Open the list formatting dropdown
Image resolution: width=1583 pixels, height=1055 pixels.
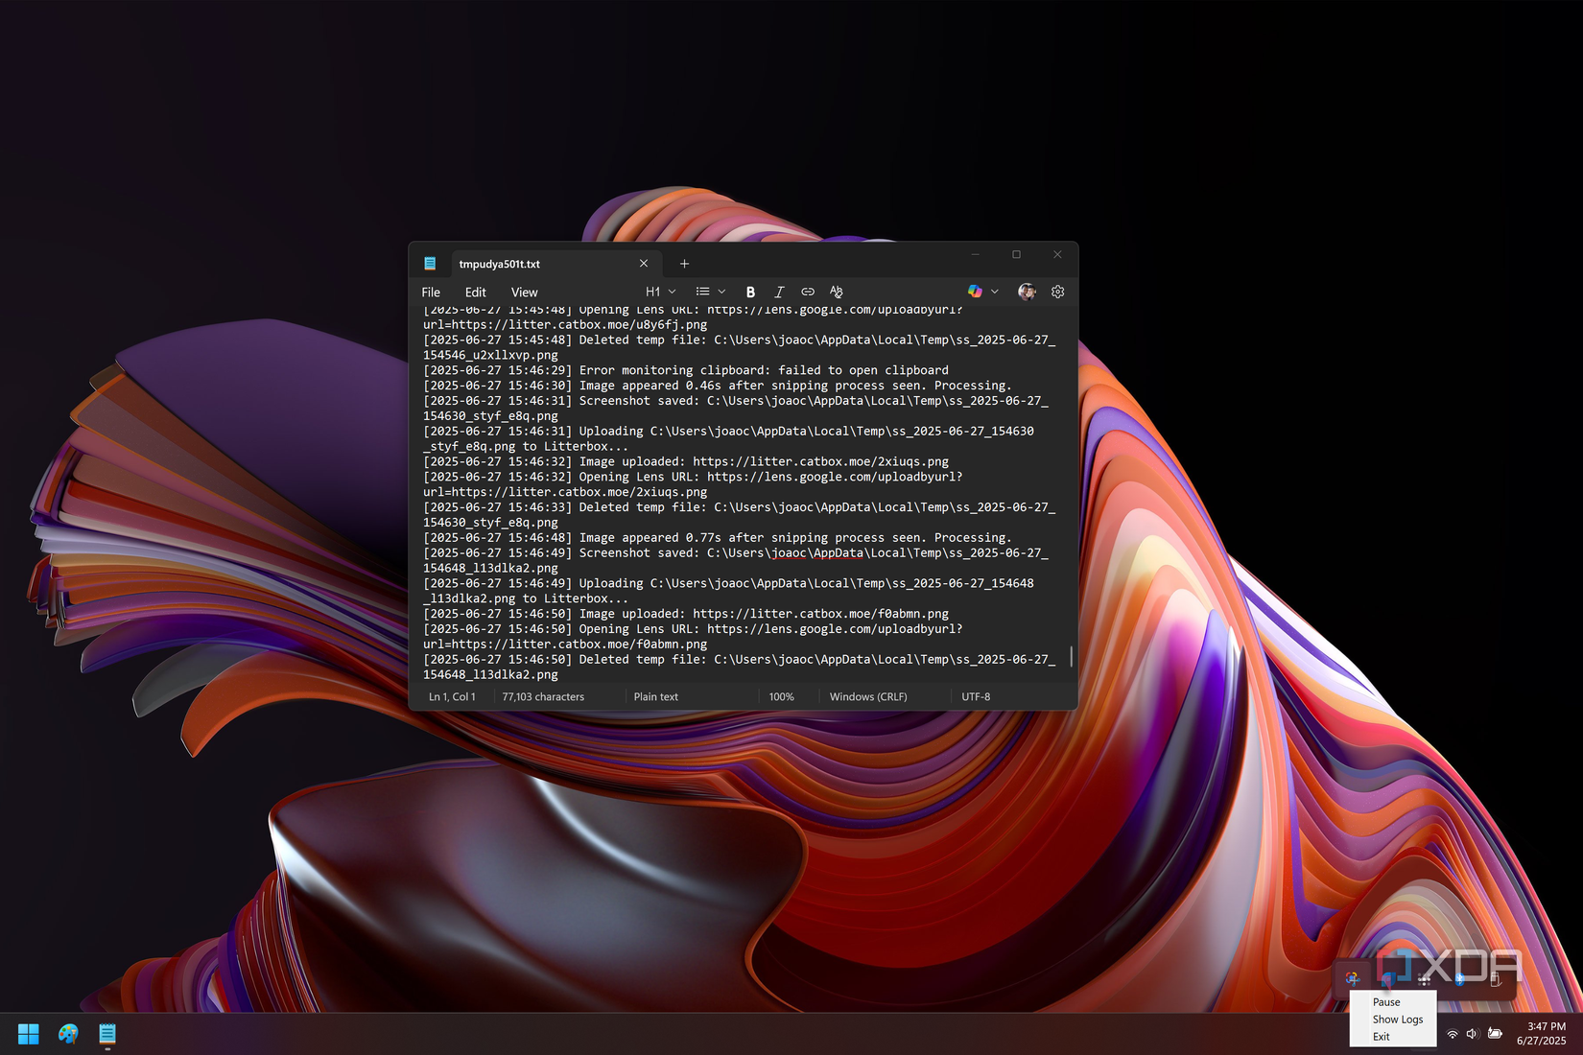pos(711,292)
